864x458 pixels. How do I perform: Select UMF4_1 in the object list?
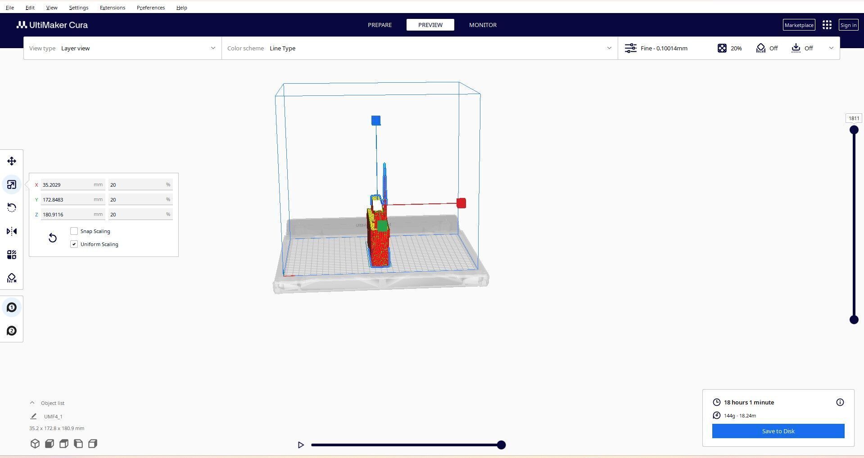(53, 417)
